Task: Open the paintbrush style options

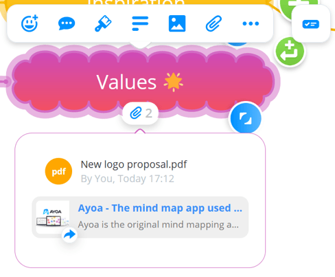Action: pos(103,23)
